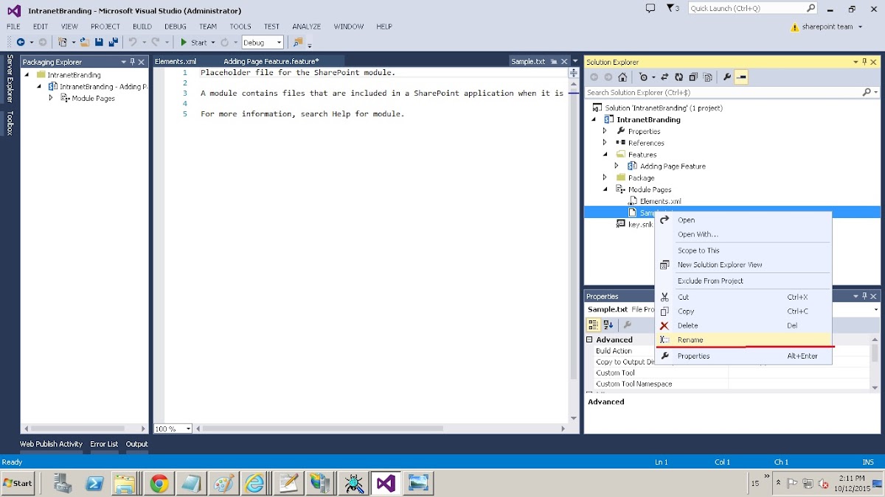Toggle Categorized view in Properties panel
The image size is (885, 497).
(x=593, y=324)
